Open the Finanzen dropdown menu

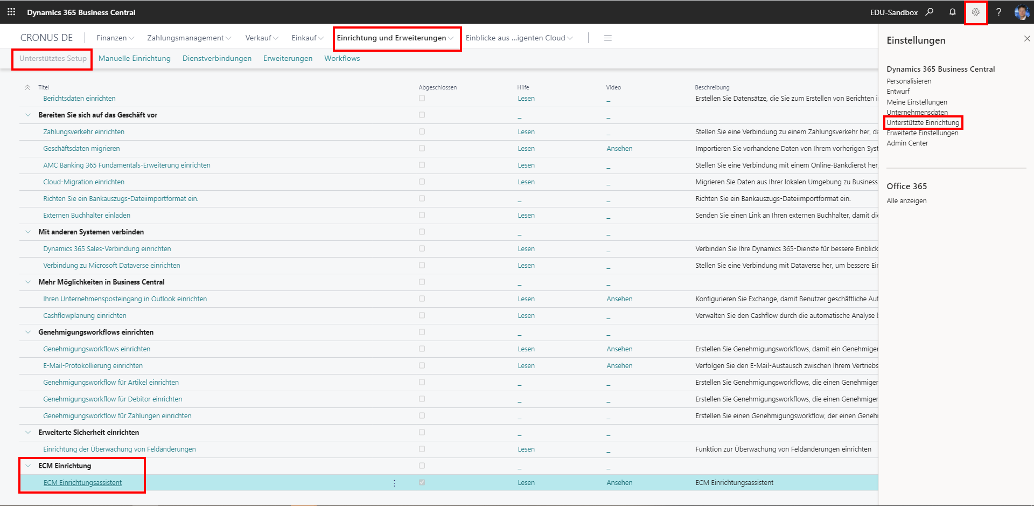pos(115,38)
